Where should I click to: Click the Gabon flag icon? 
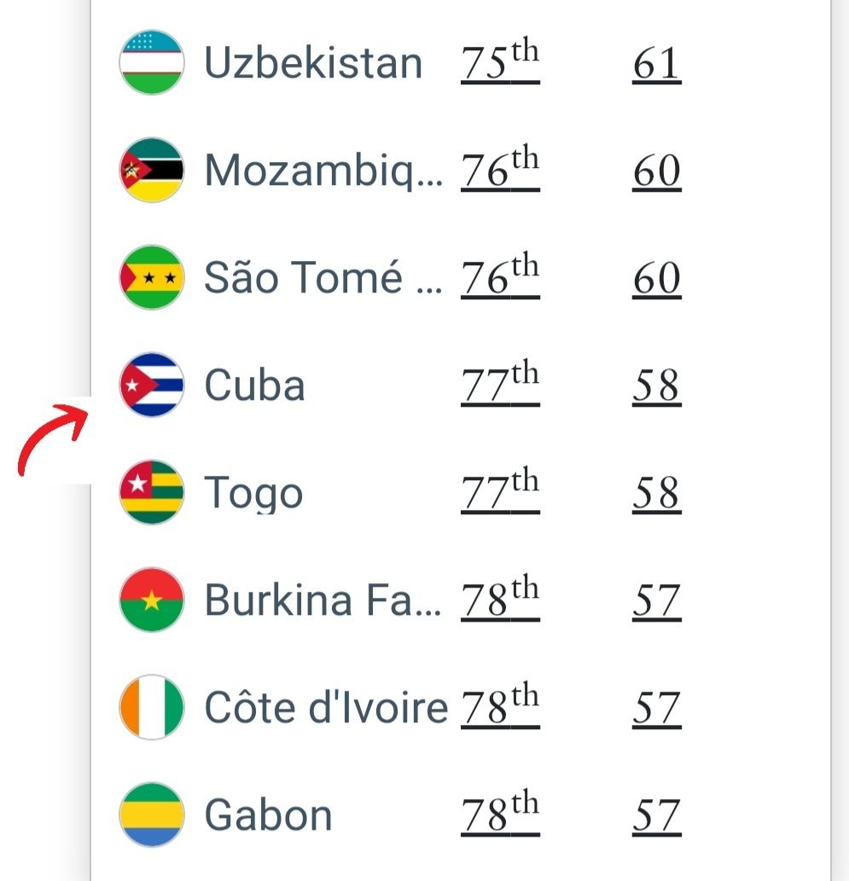pos(151,814)
